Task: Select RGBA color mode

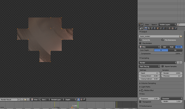Action: pyautogui.click(x=179, y=47)
